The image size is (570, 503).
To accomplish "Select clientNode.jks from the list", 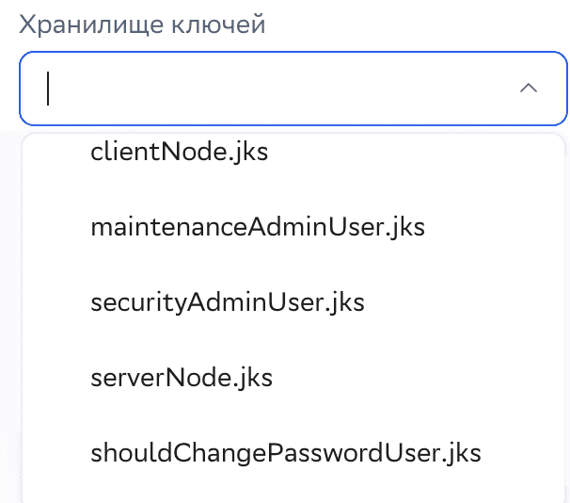I will point(180,152).
